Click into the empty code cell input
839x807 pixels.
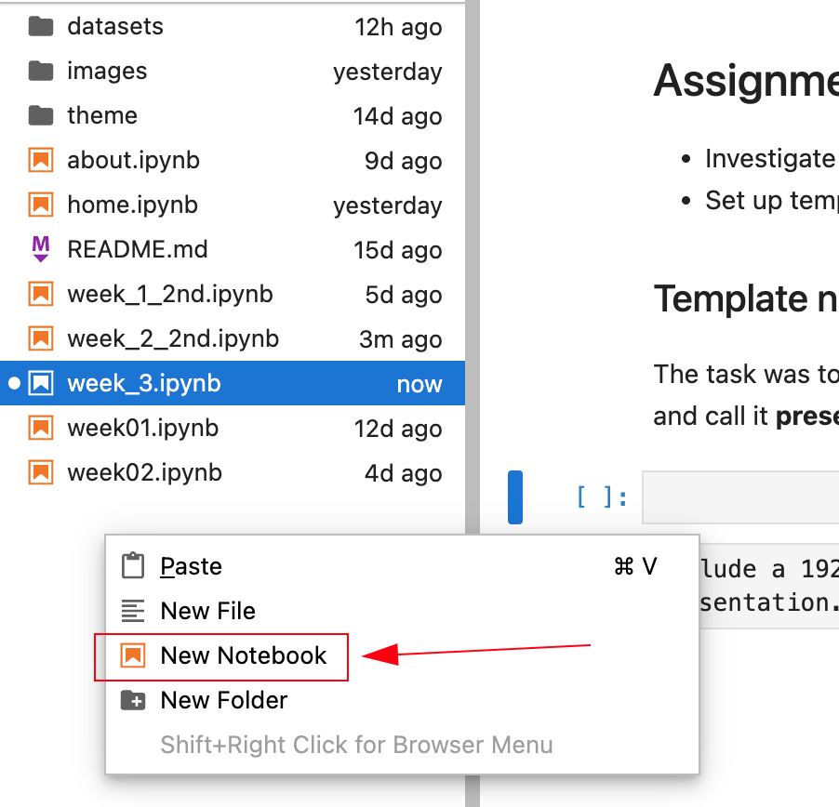(740, 497)
